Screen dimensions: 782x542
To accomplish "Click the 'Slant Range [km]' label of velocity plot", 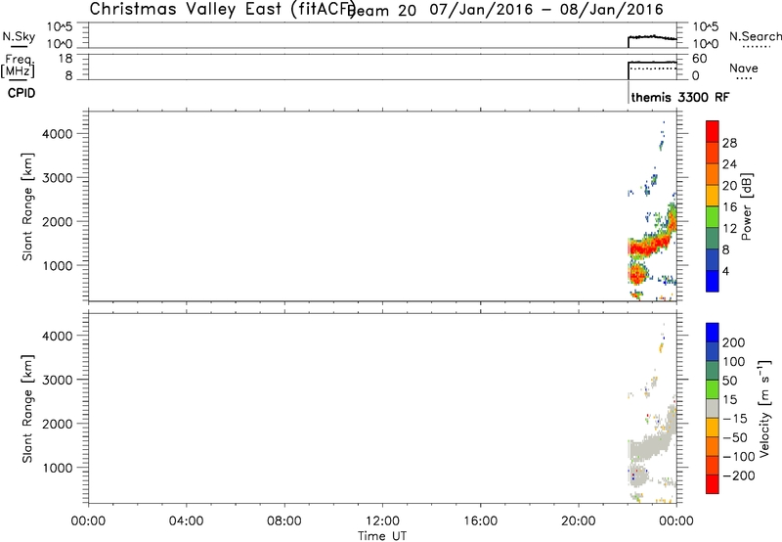I will [26, 409].
